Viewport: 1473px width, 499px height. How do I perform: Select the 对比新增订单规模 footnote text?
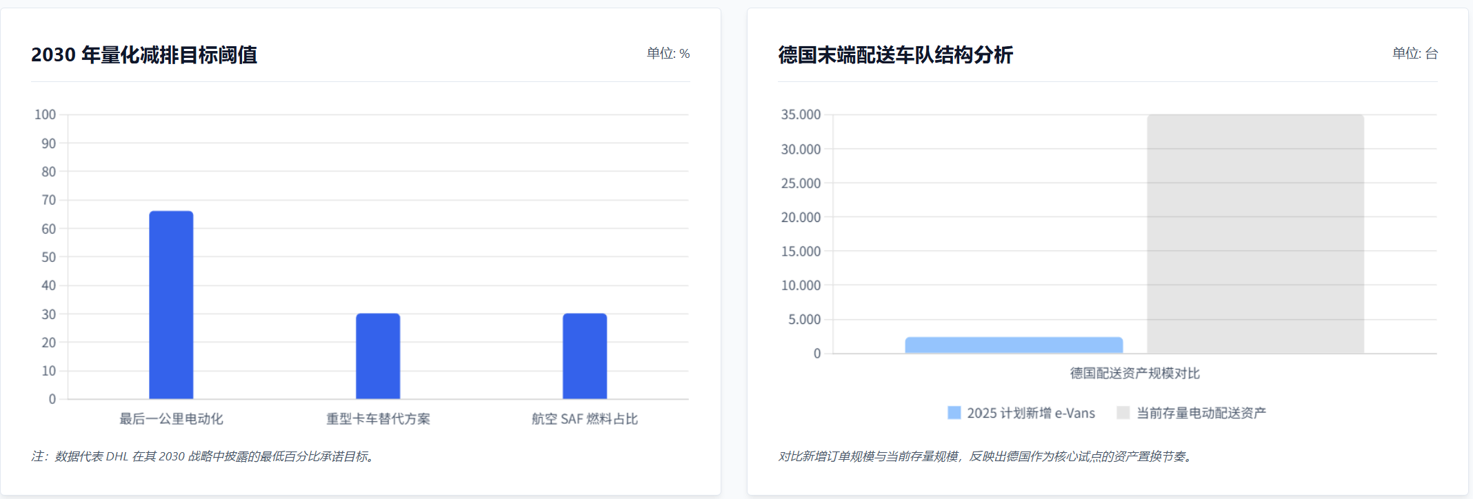986,456
